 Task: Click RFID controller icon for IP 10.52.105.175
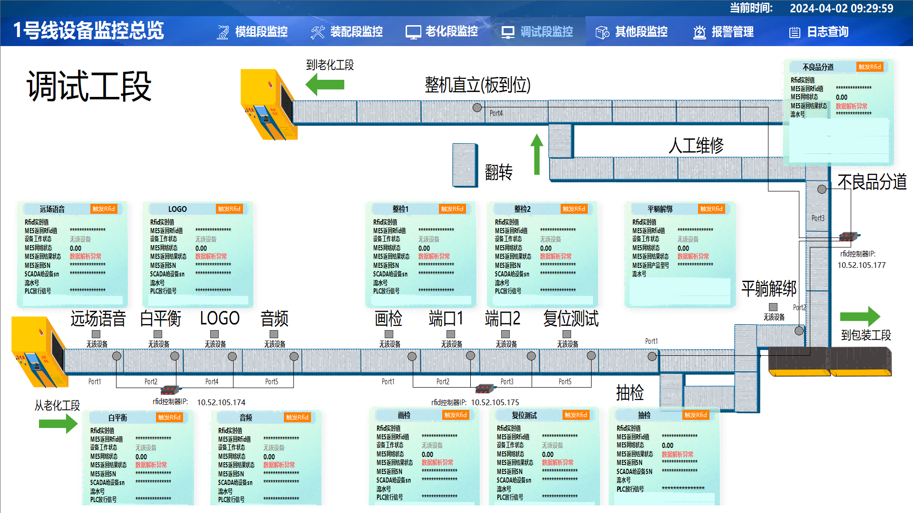coord(485,389)
